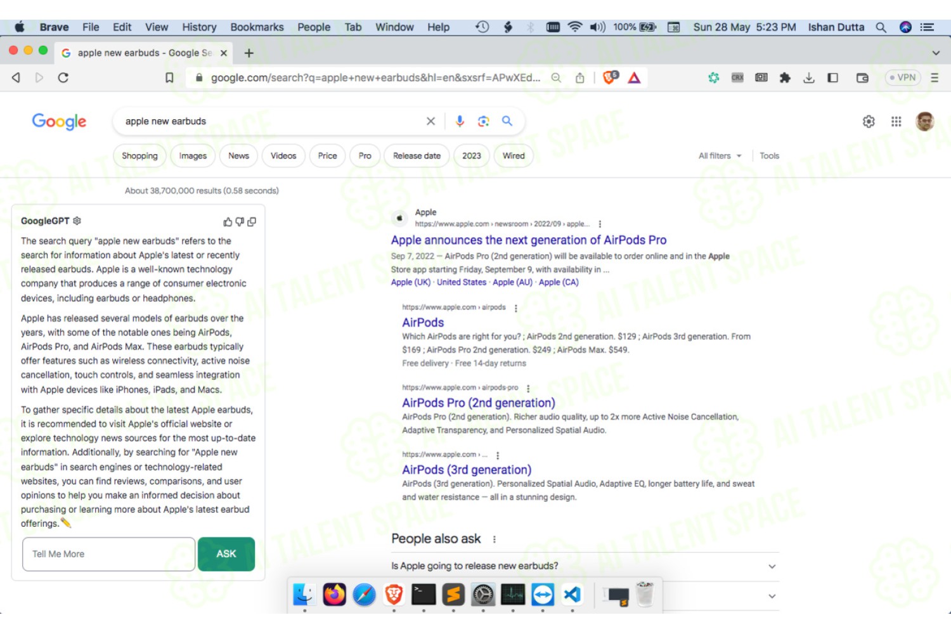Open the AirPods (3rd generation) link

(467, 470)
